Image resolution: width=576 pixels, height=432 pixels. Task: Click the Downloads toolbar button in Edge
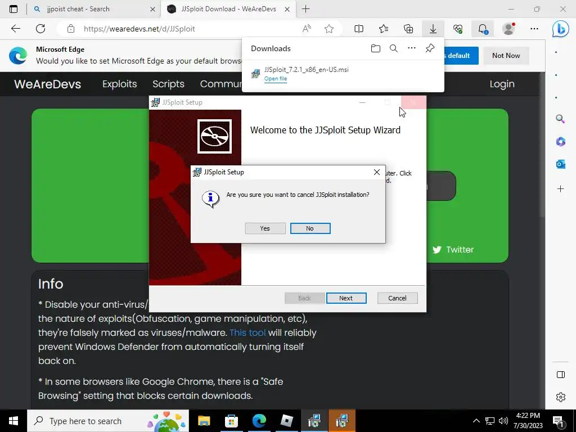pyautogui.click(x=433, y=29)
